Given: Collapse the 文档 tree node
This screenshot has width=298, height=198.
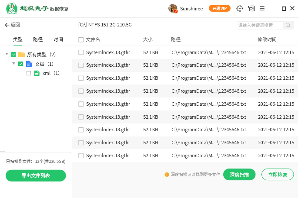Looking at the screenshot, I should coord(14,64).
